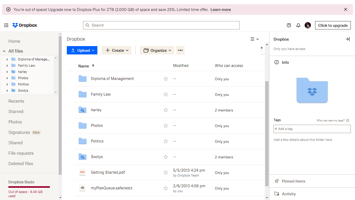Sort by Who can access column
This screenshot has height=200, width=355.
click(x=229, y=66)
